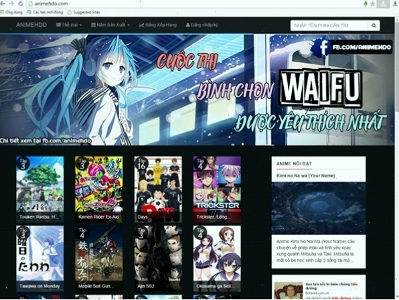The image size is (399, 300).
Task: Click Kimi no Na wa (Your Name) title
Action: [305, 175]
